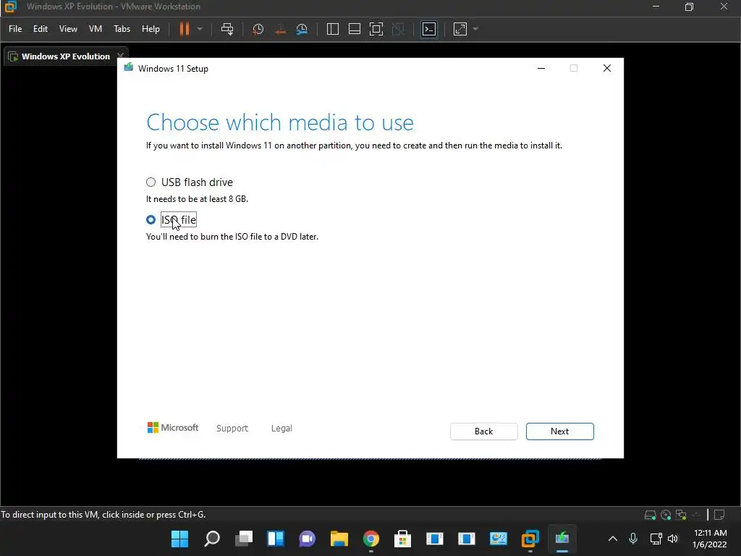Image resolution: width=741 pixels, height=556 pixels.
Task: Open the Windows Start menu
Action: [x=179, y=539]
